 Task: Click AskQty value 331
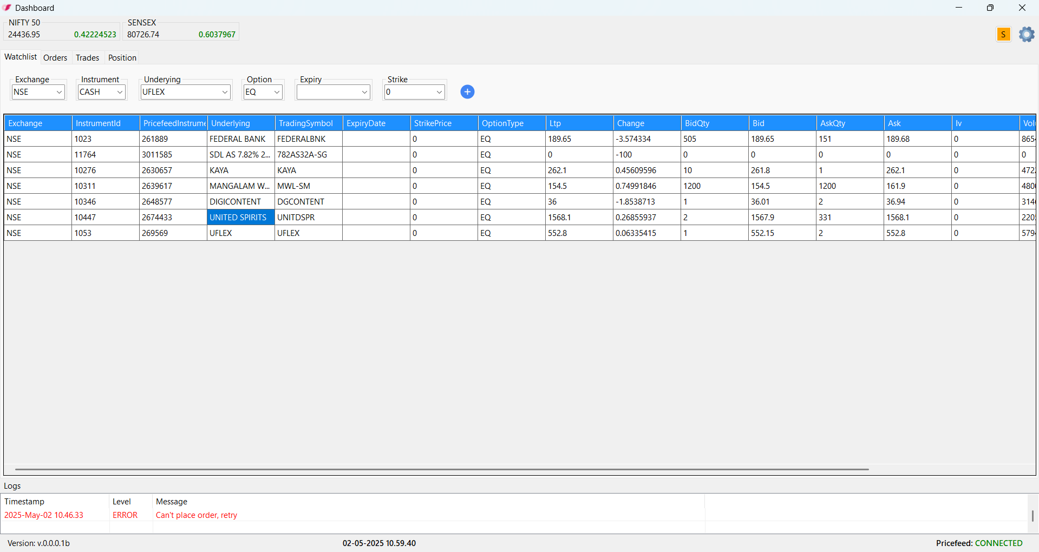coord(850,218)
